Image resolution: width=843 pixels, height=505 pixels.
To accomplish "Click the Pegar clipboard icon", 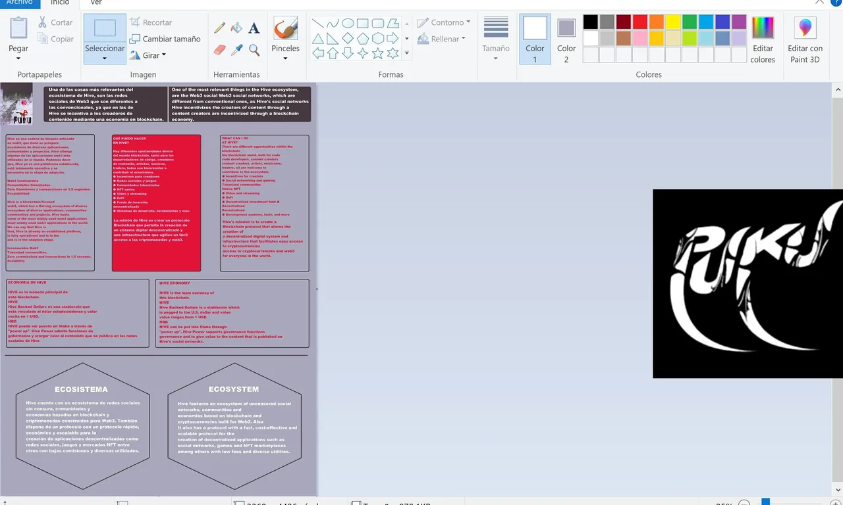I will [x=18, y=28].
